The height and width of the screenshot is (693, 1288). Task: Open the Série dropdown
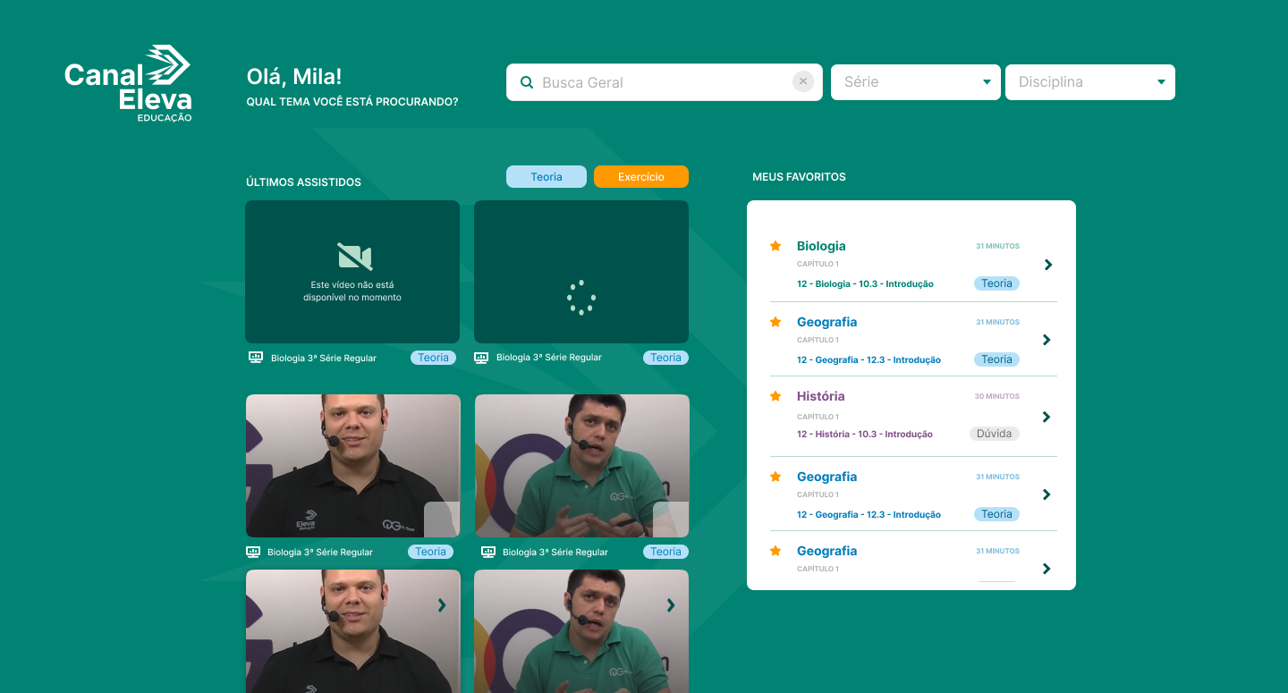(916, 82)
